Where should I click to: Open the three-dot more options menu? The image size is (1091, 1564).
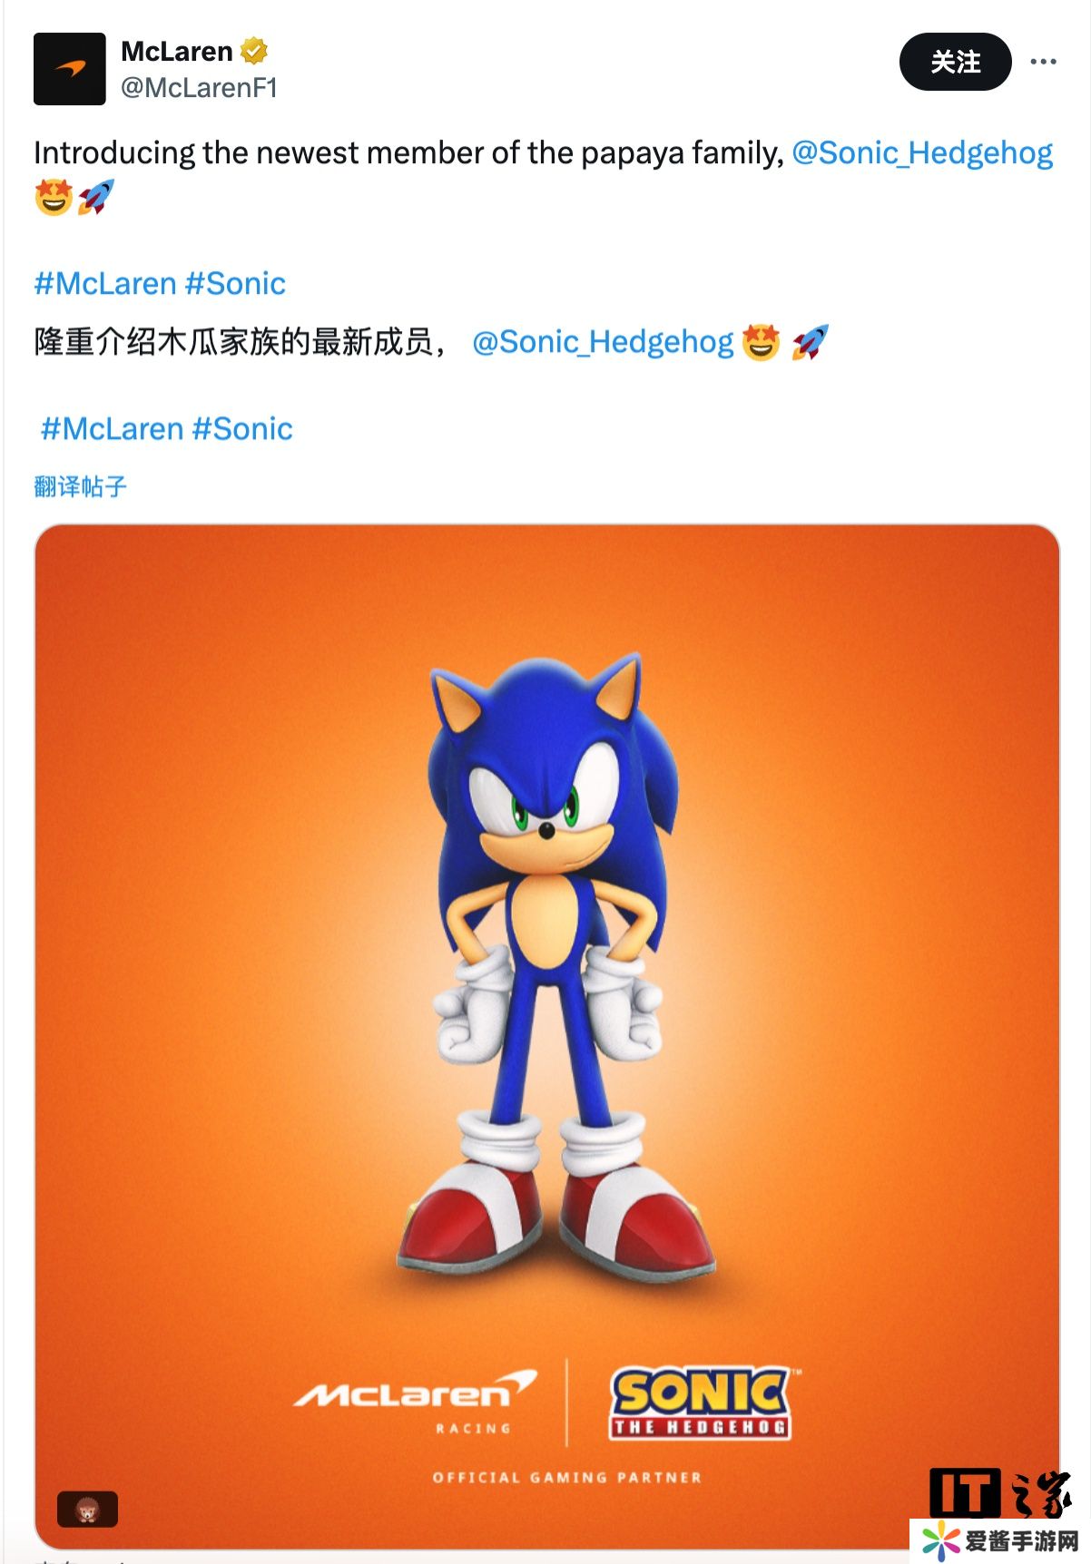[1043, 62]
